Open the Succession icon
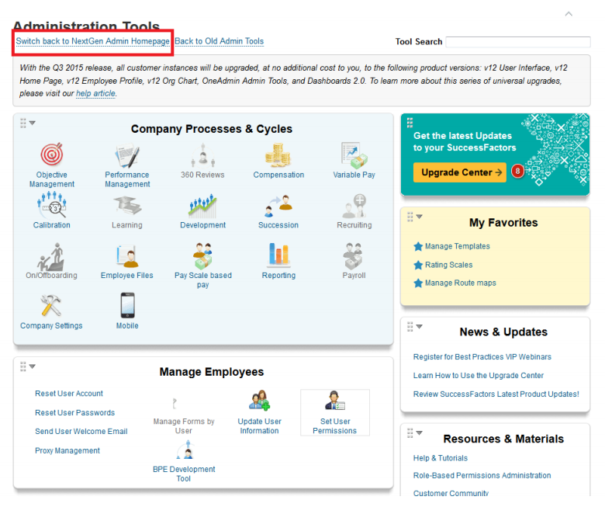This screenshot has height=507, width=605. 278,206
